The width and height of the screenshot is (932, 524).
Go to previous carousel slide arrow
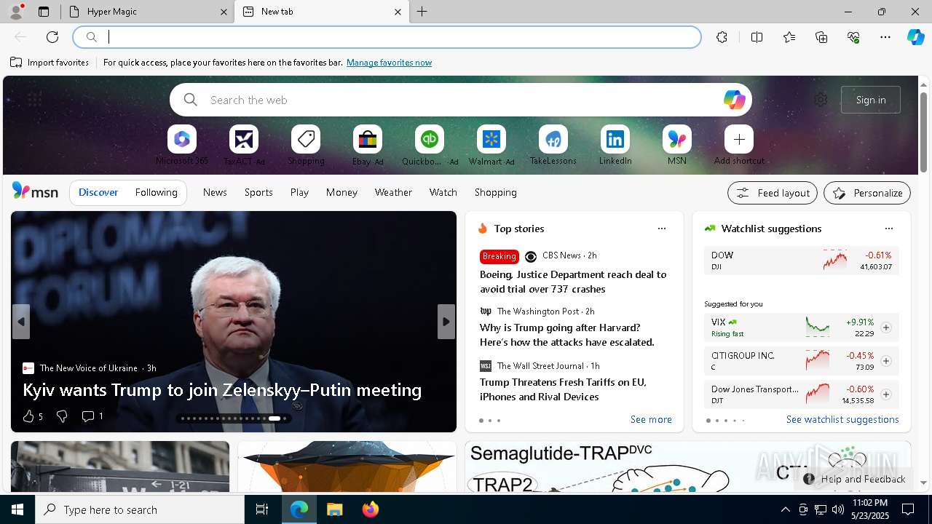[x=21, y=322]
